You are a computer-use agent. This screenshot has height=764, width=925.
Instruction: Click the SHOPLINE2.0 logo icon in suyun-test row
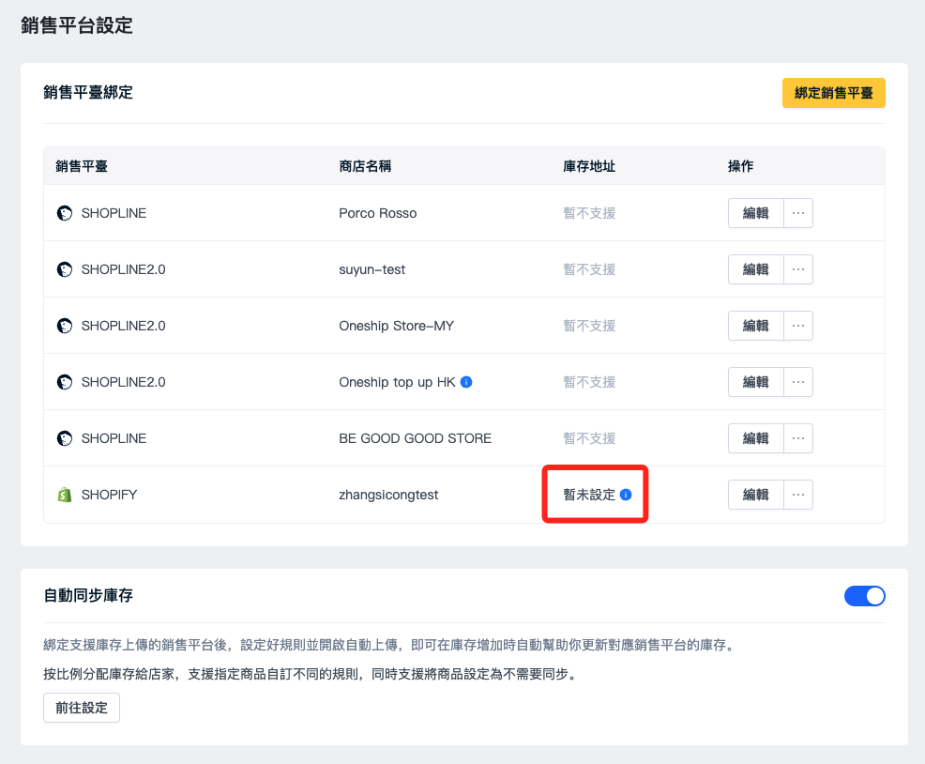tap(65, 269)
